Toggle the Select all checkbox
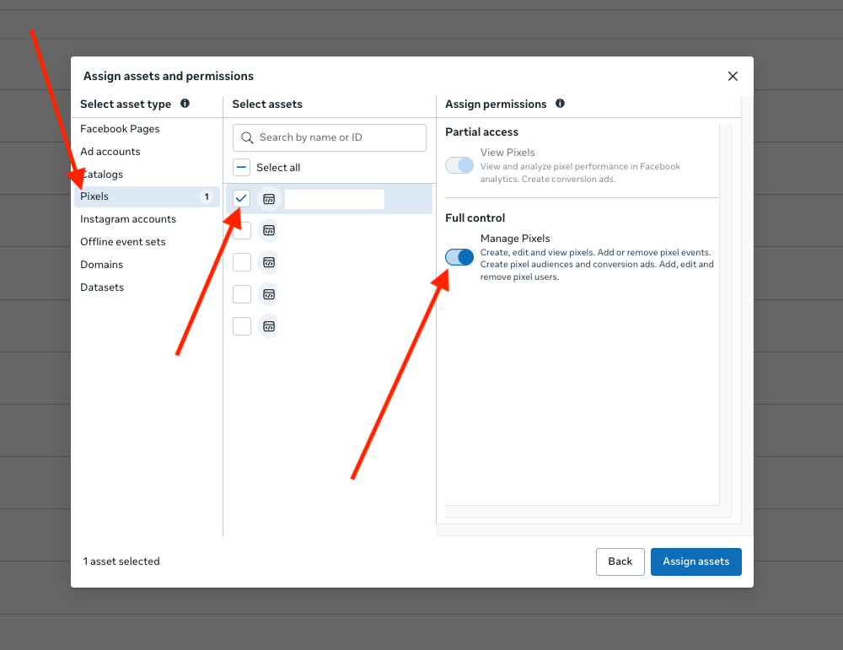This screenshot has width=843, height=650. (x=242, y=168)
